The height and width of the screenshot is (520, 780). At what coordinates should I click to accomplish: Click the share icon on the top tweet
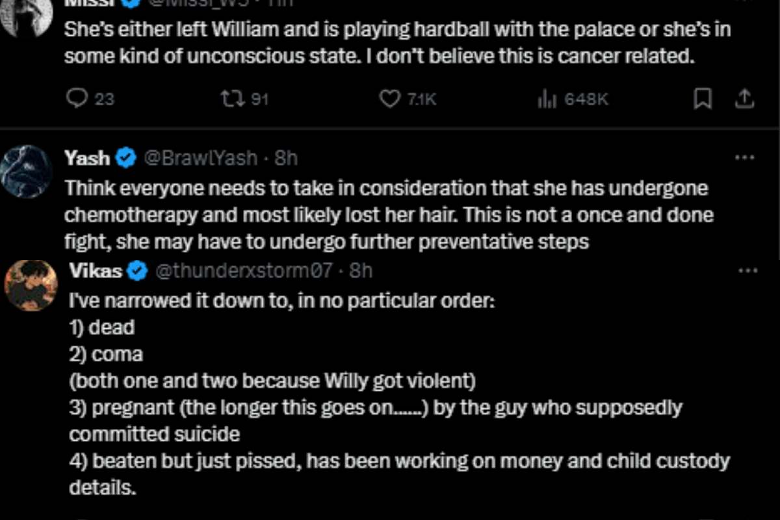tap(744, 99)
